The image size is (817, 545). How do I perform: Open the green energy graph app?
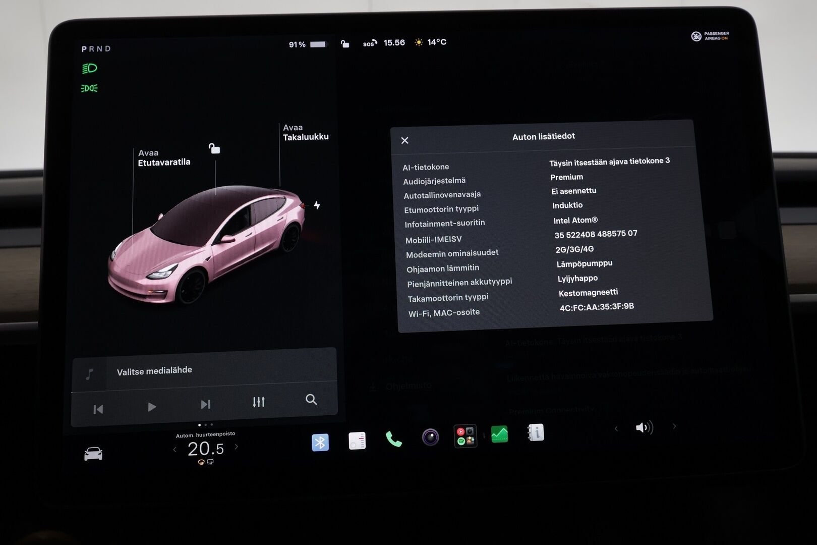pyautogui.click(x=499, y=434)
